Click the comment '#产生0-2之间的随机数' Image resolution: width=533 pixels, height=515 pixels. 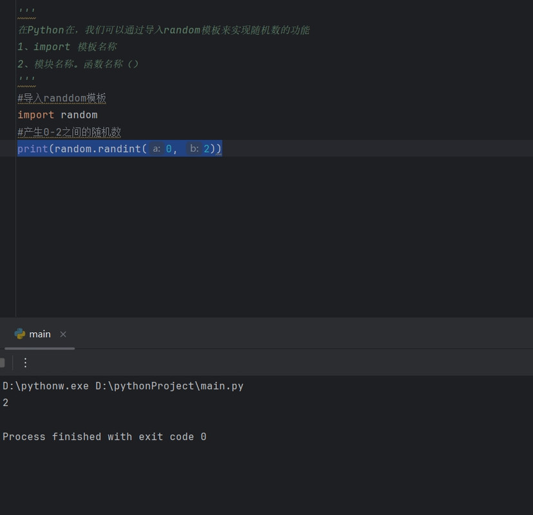pos(70,132)
